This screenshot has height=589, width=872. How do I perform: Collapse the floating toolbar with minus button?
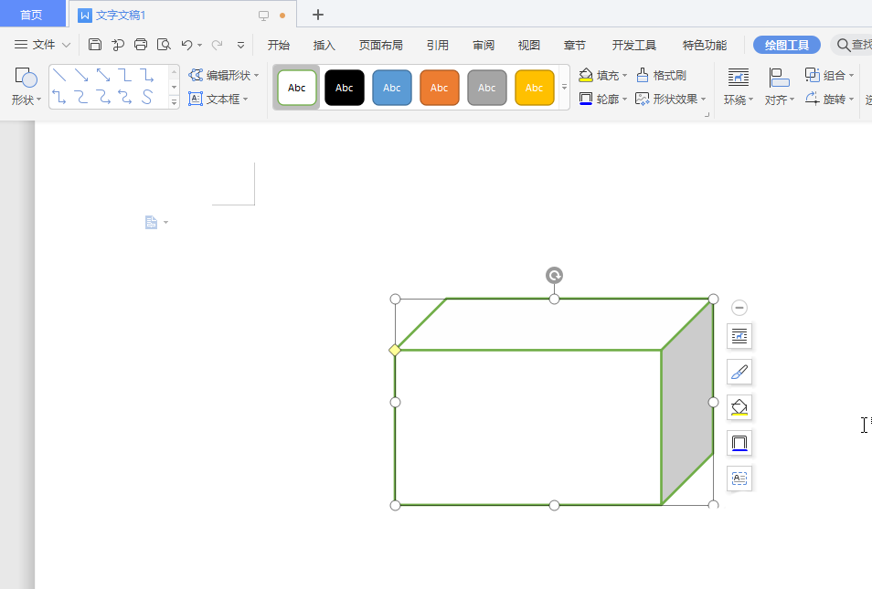click(x=739, y=307)
